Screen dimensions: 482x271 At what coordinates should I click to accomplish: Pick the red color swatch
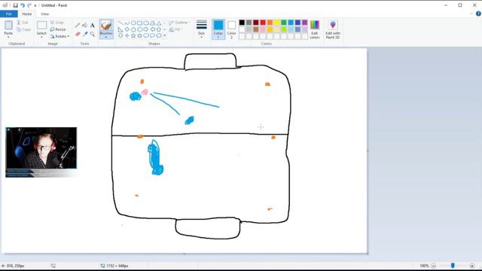click(263, 23)
